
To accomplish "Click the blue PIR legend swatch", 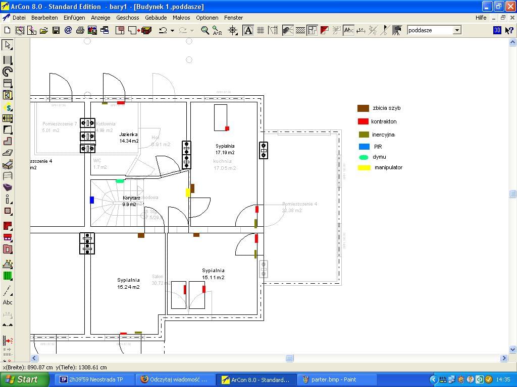I will click(364, 147).
